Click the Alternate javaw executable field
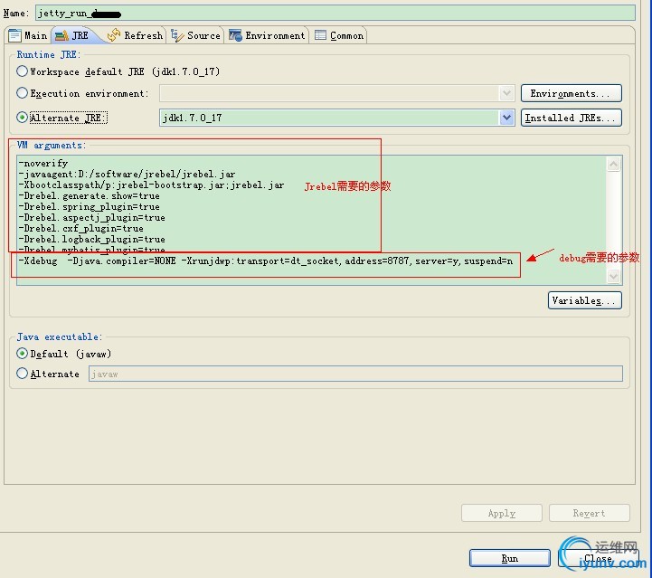The width and height of the screenshot is (652, 578). coord(355,374)
